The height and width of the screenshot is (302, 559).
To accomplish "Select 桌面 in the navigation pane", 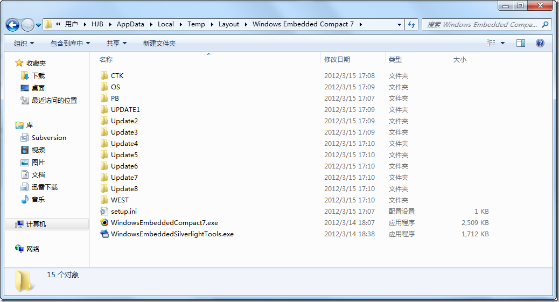I will 38,88.
